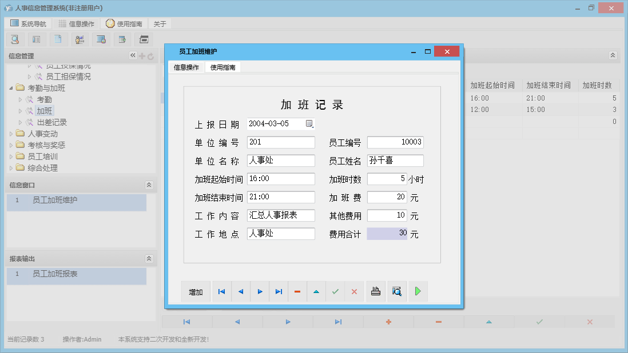Go to first record in overtime dialog
This screenshot has height=353, width=628.
(x=222, y=292)
